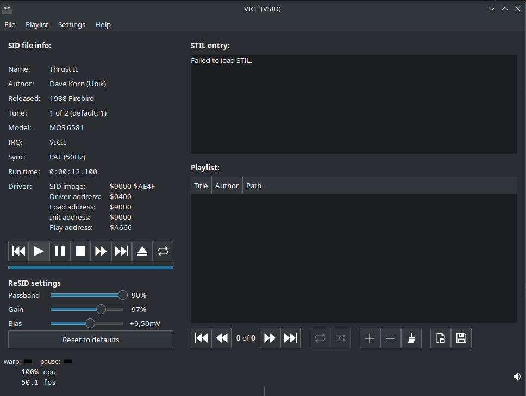Viewport: 526px width, 396px height.
Task: Sort playlist by Author column header
Action: [x=227, y=186]
